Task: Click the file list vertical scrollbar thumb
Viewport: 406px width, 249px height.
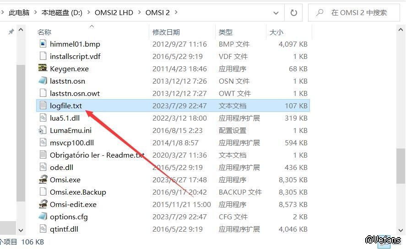Action: tap(401, 166)
